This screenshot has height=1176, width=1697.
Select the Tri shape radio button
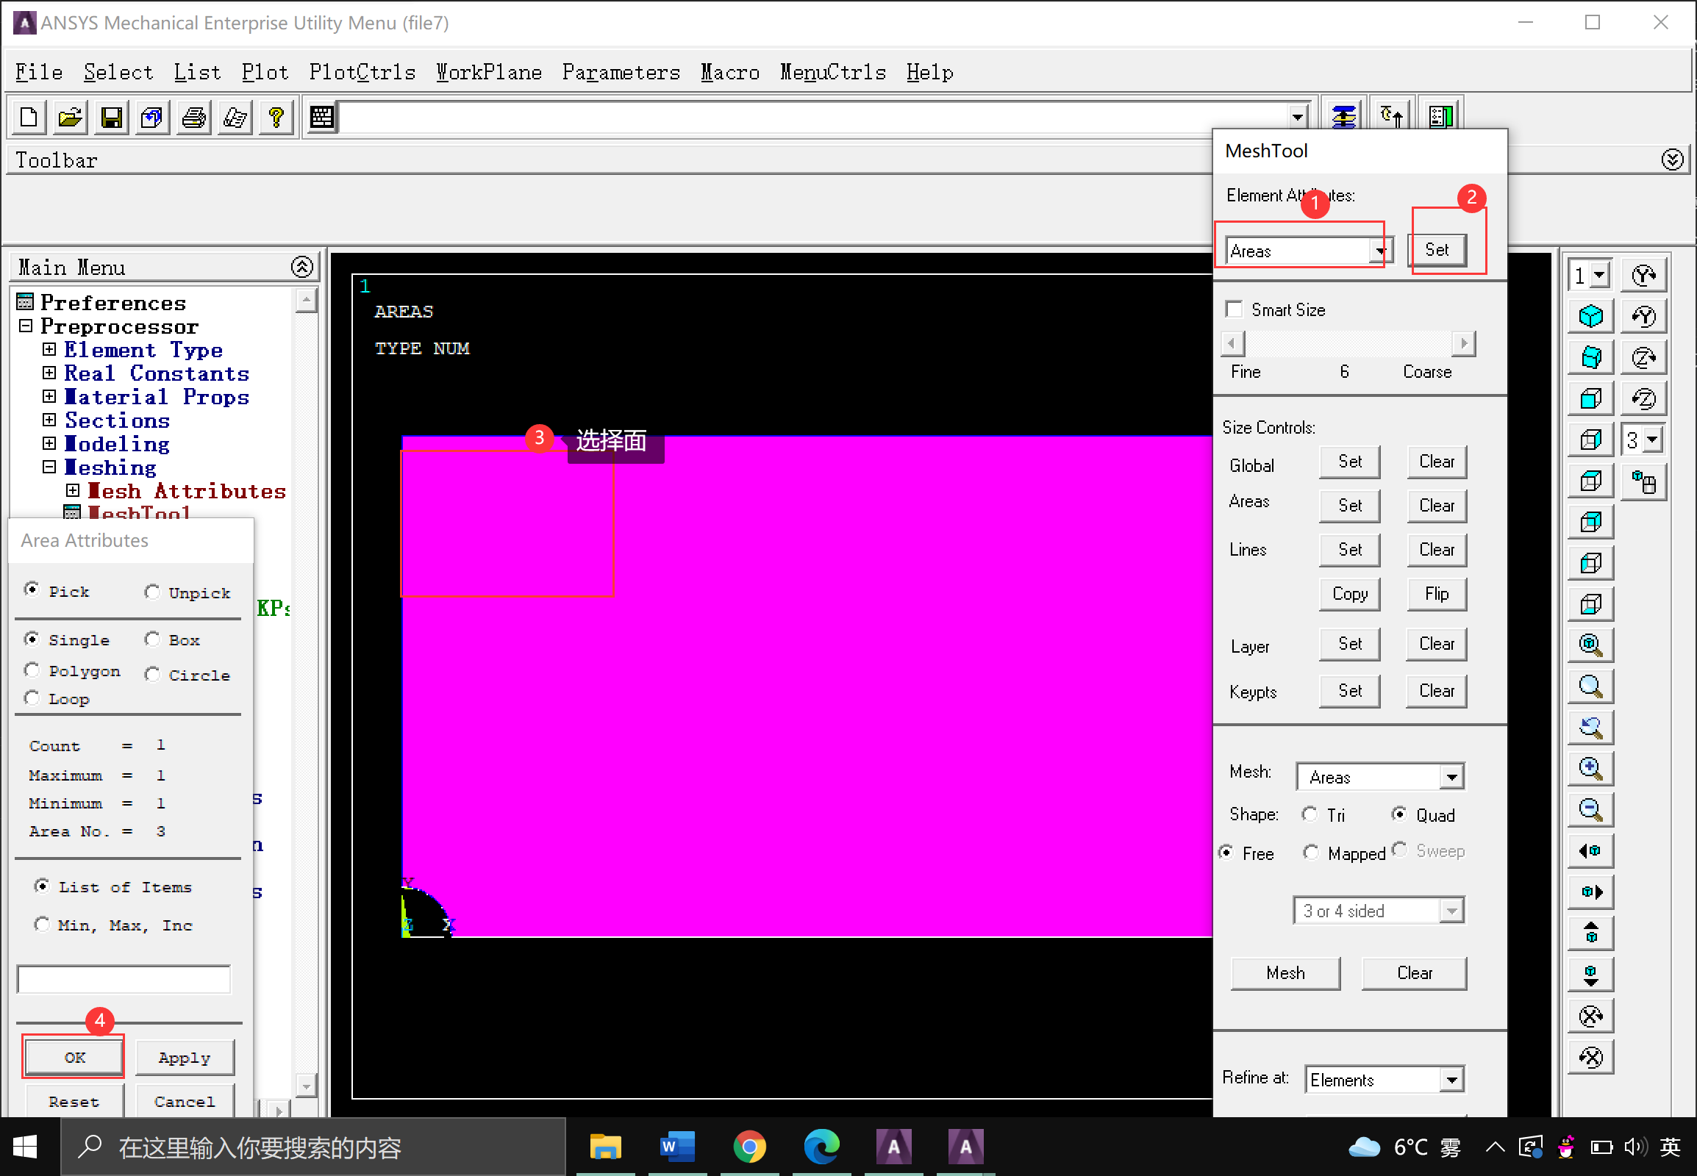tap(1310, 814)
